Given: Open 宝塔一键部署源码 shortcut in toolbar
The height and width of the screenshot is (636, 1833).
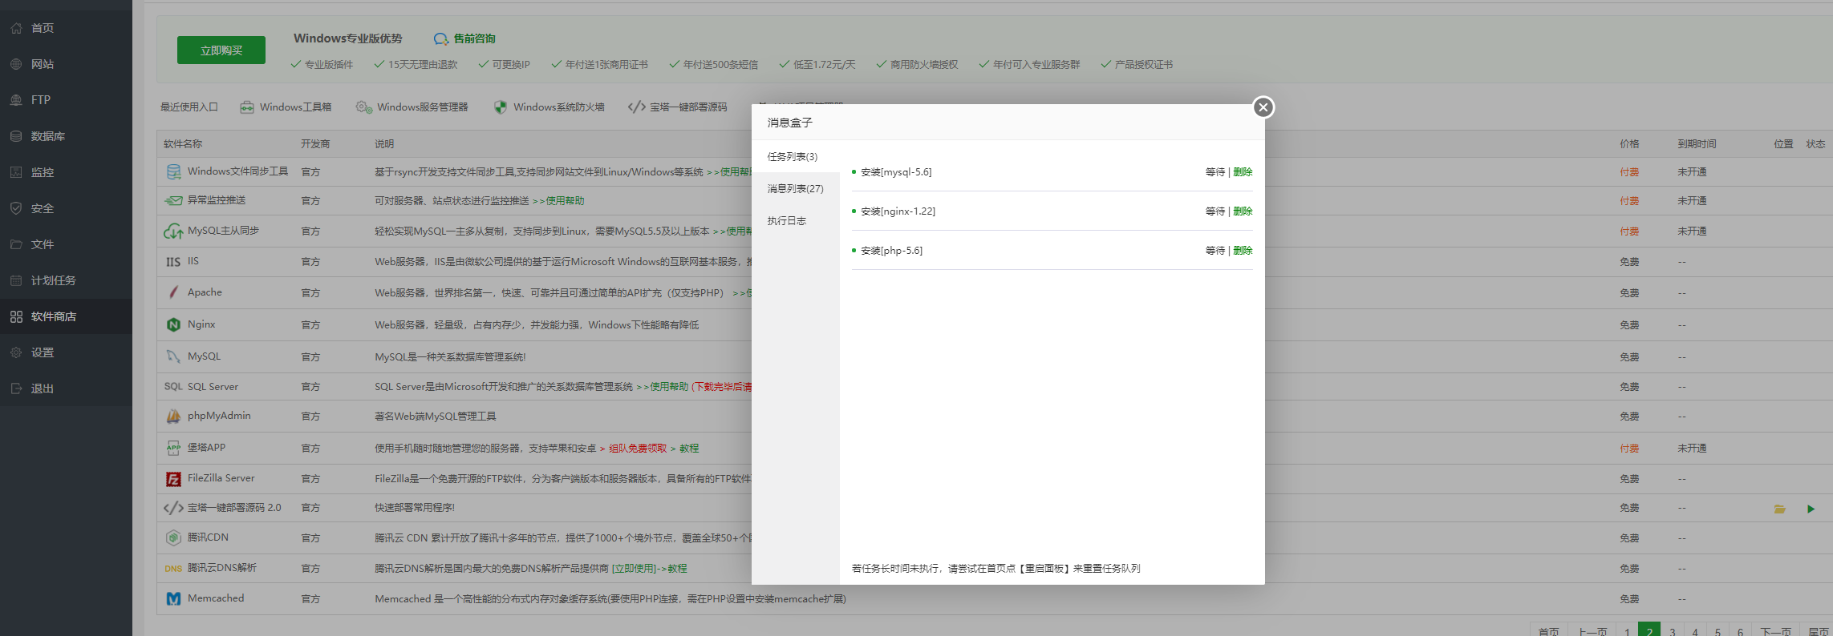Looking at the screenshot, I should [x=678, y=107].
